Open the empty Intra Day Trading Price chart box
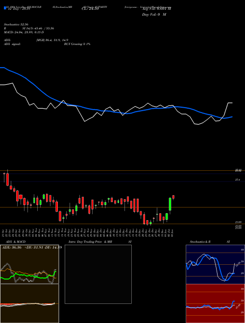This screenshot has width=245, height=323. [98, 274]
